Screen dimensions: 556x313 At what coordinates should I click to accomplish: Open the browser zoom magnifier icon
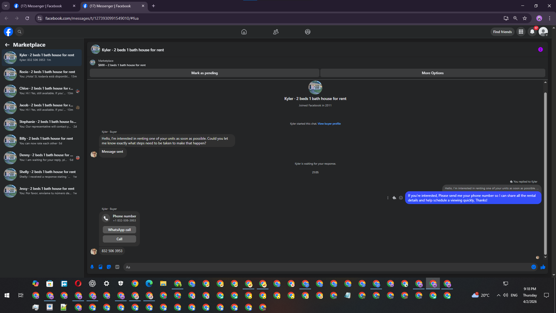(515, 18)
